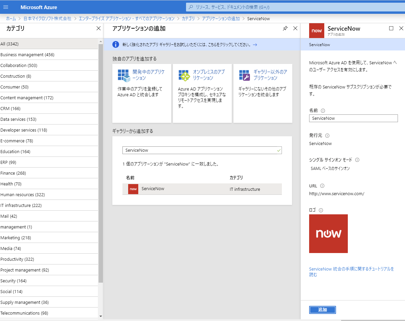Click info icon next to URL
Viewport: 405px width, 321px height.
322,186
